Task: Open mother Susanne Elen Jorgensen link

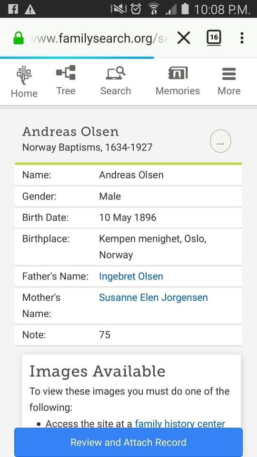Action: (154, 298)
